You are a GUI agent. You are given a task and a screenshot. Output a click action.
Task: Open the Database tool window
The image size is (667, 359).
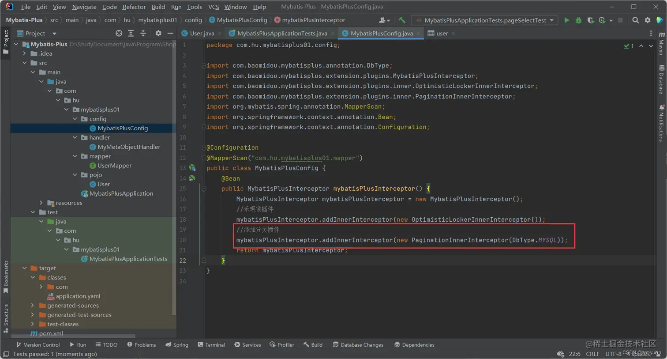click(x=661, y=79)
